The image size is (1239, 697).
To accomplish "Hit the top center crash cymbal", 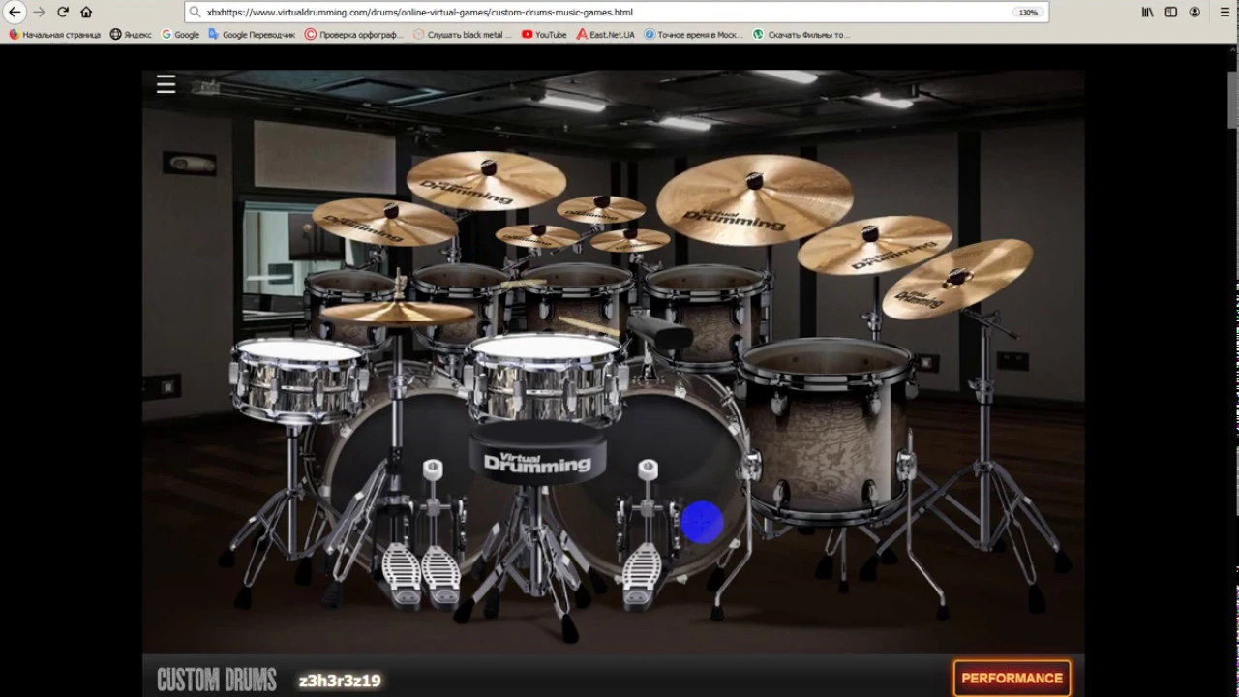I will click(x=486, y=180).
